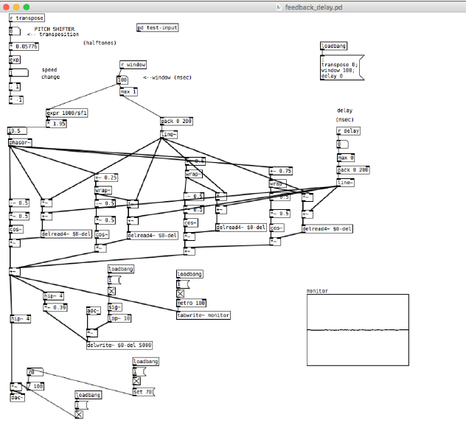Select the phasor~ object

(x=20, y=142)
